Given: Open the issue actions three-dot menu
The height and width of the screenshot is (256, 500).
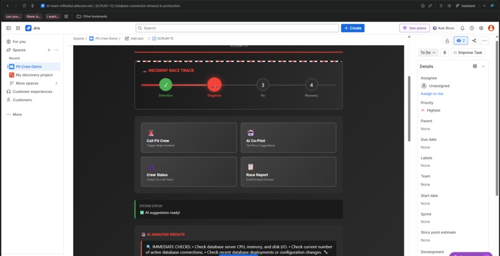Looking at the screenshot, I should [484, 40].
